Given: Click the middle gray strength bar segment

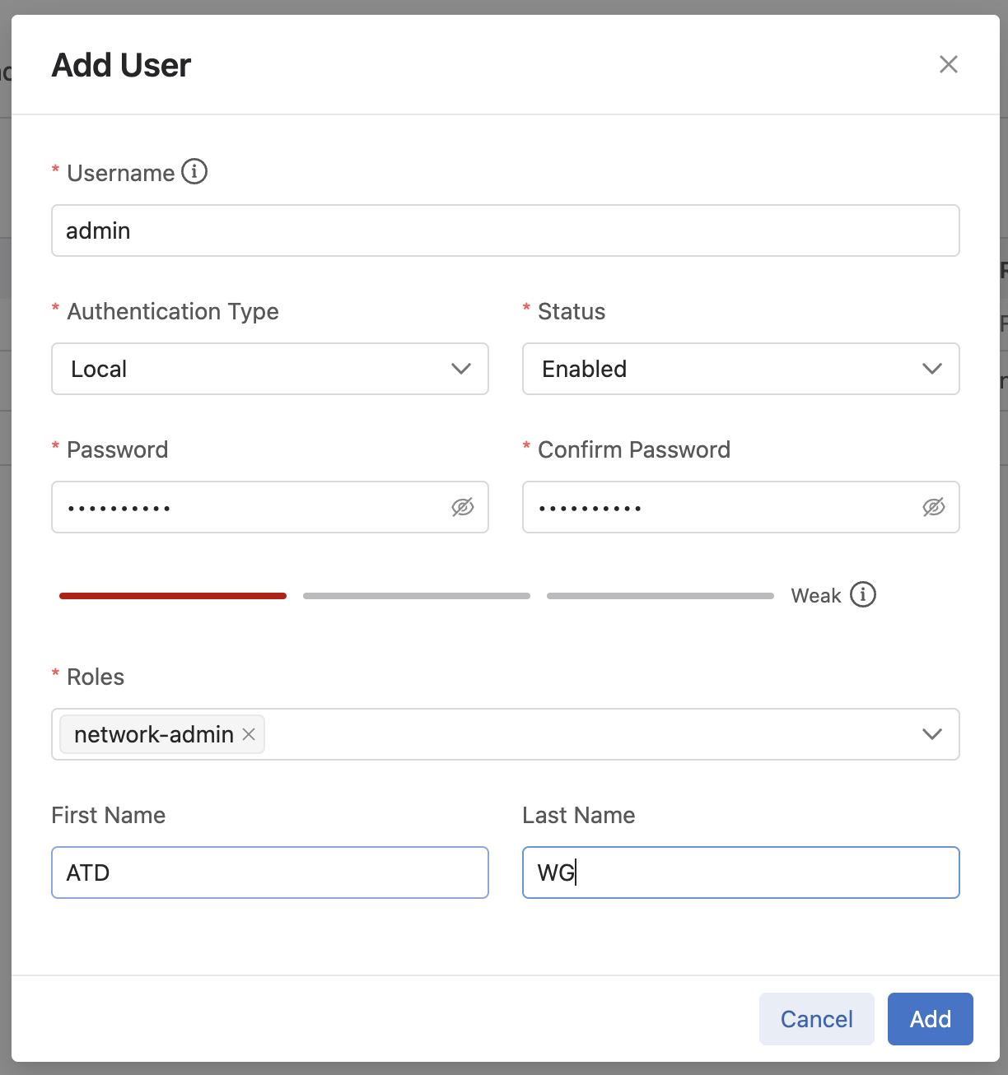Looking at the screenshot, I should coord(416,595).
